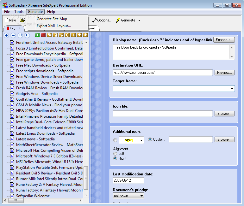Viewport: 244px width, 206px height.
Task: Click the tree horizontal scrollbar thumb
Action: pos(16,200)
